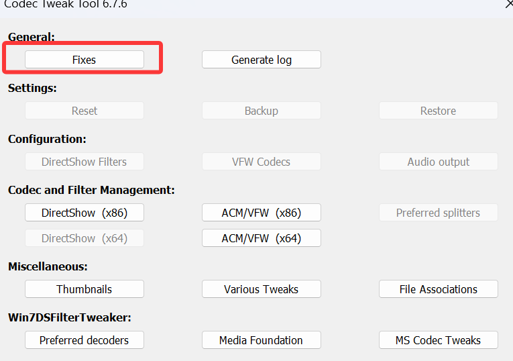The width and height of the screenshot is (513, 361).
Task: Open Preferred decoders settings
Action: [x=84, y=340]
